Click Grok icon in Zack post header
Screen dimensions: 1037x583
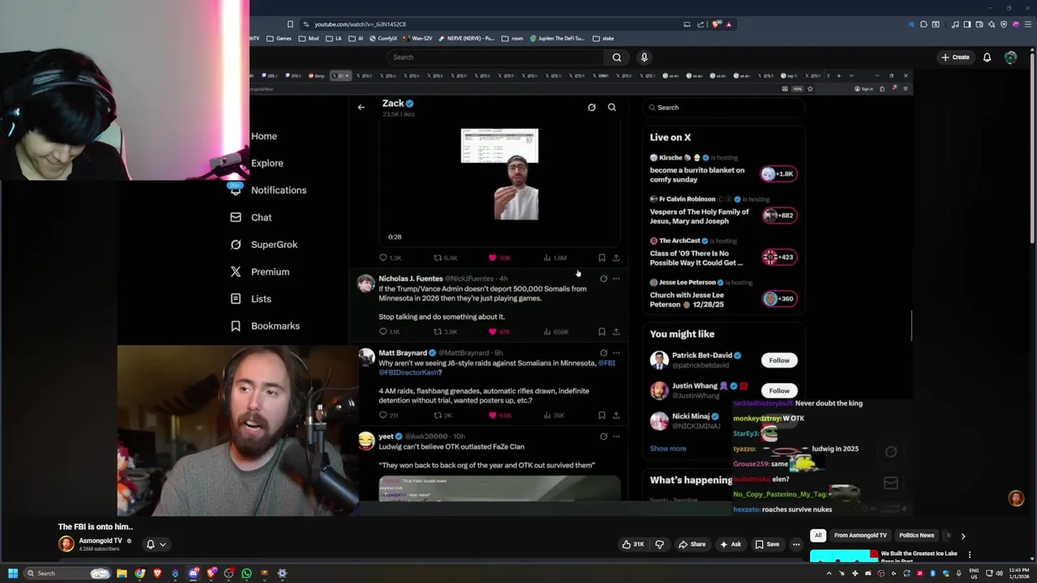click(591, 107)
